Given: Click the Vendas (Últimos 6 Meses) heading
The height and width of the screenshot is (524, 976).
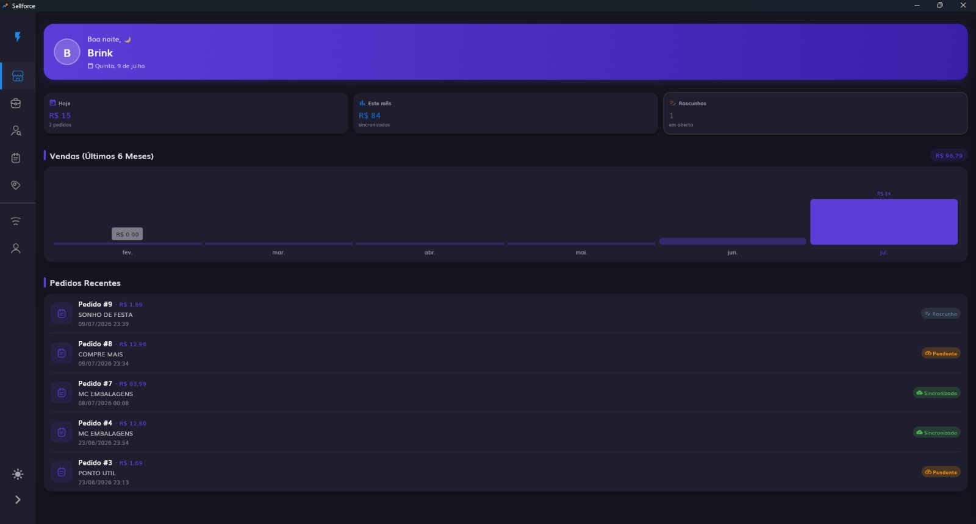Looking at the screenshot, I should point(101,156).
